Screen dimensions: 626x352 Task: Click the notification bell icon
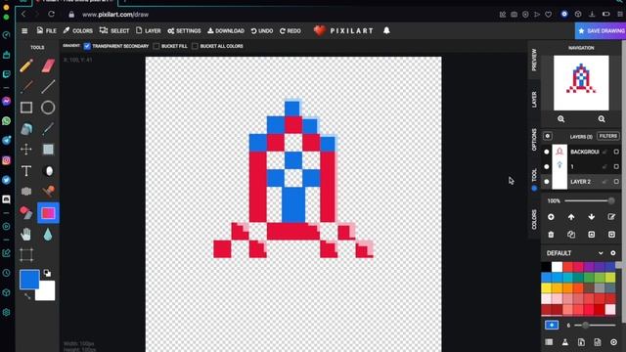point(386,30)
